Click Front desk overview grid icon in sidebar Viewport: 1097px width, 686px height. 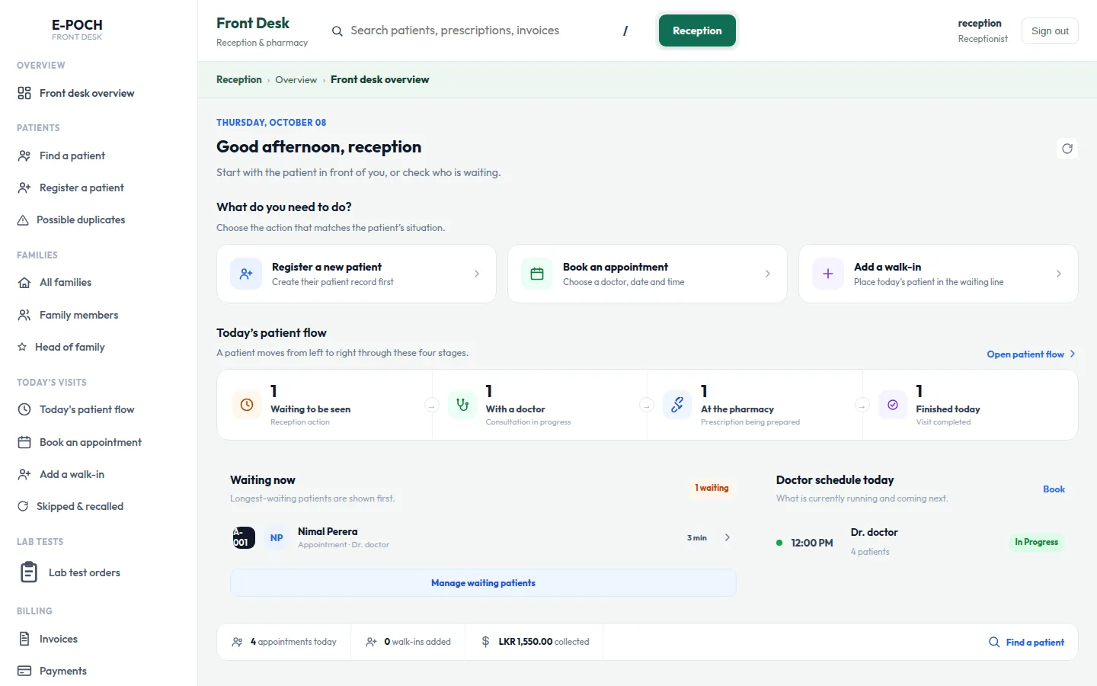click(x=24, y=93)
